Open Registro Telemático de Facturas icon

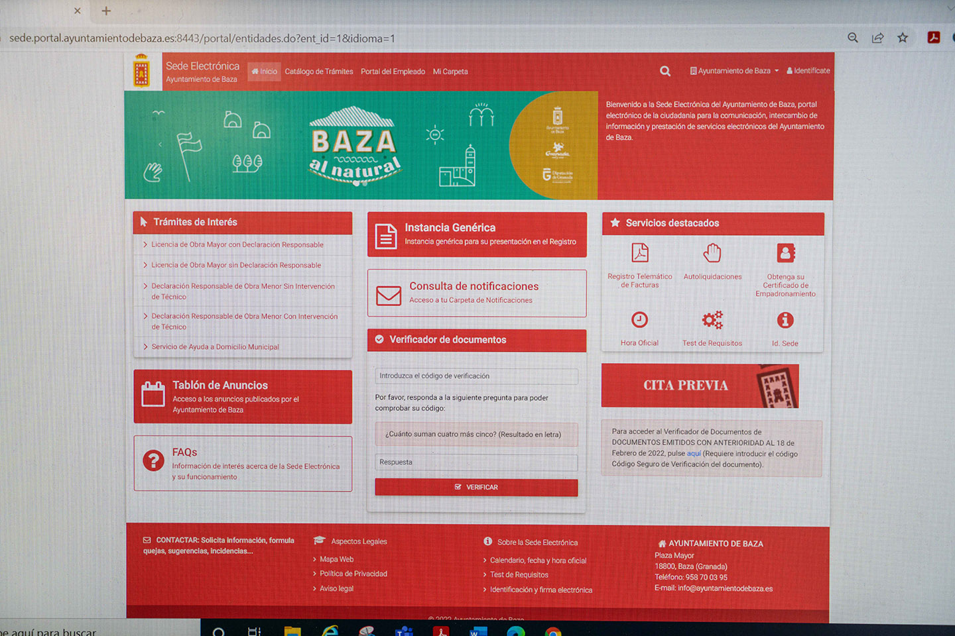point(639,253)
